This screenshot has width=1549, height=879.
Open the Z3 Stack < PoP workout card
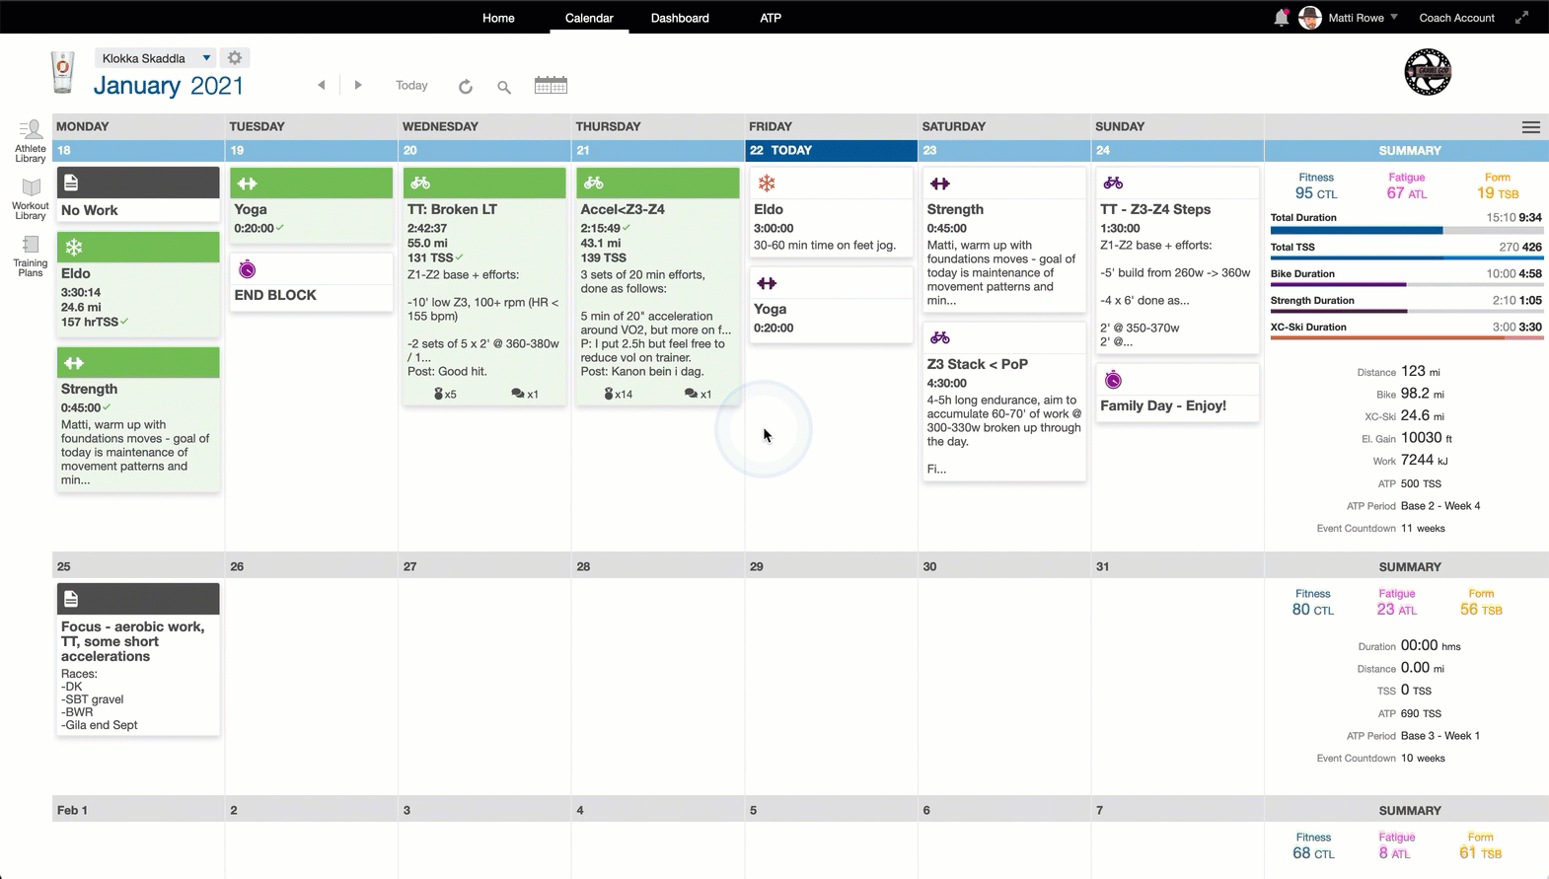[x=1003, y=403]
